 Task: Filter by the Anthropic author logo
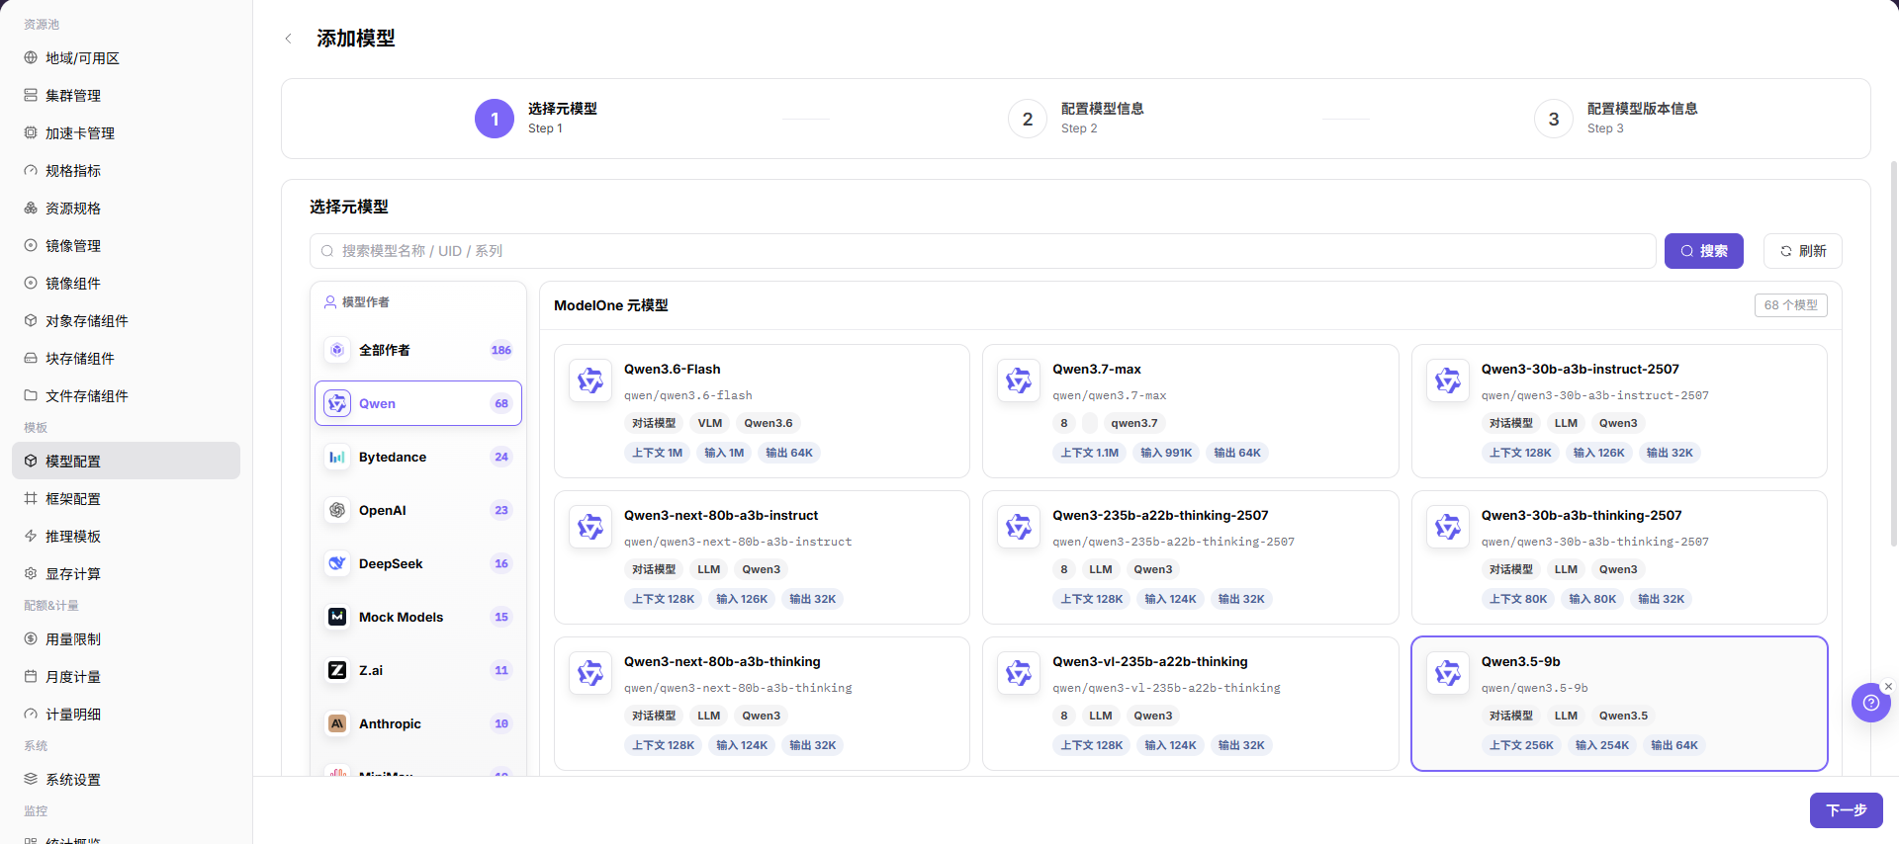click(x=337, y=723)
